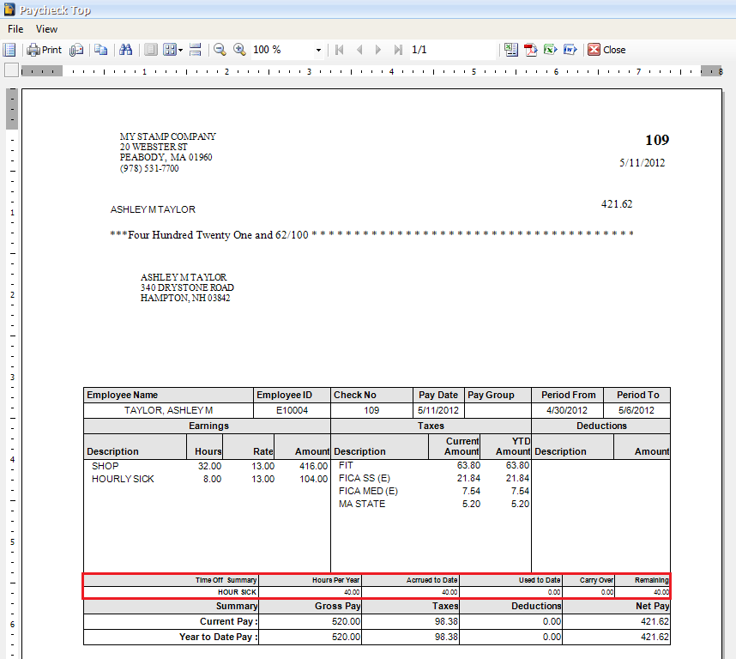Select the written amount Four Hundred Twenty One

click(190, 235)
